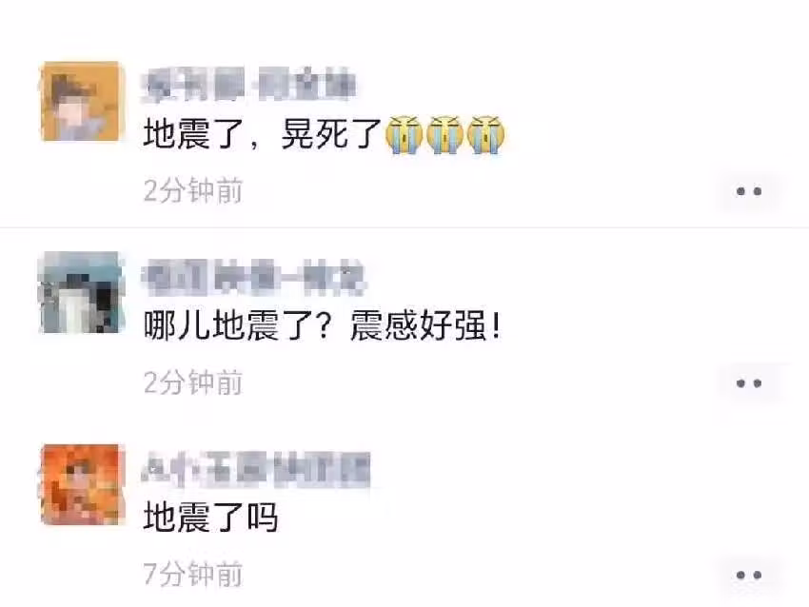Viewport: 809px width, 607px height.
Task: Click the words '震感好强！' in the second post
Action: (426, 326)
